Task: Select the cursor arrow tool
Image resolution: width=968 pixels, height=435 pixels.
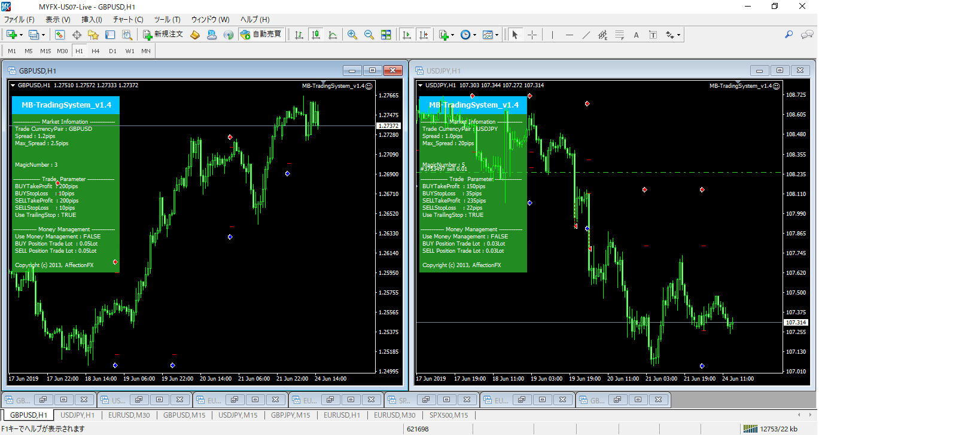Action: click(x=515, y=35)
